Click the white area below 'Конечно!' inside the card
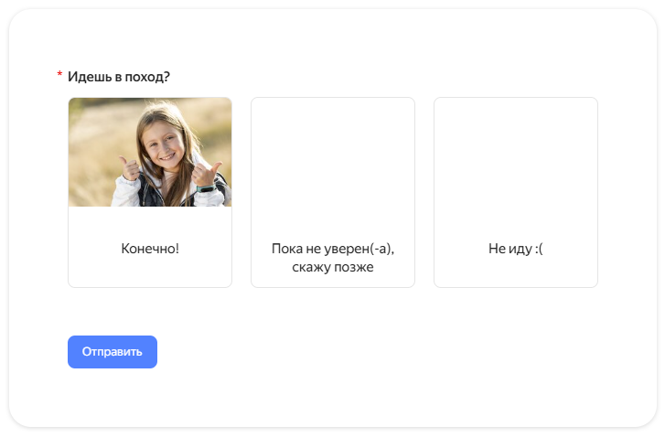Viewport: 665px width, 437px height. 150,272
